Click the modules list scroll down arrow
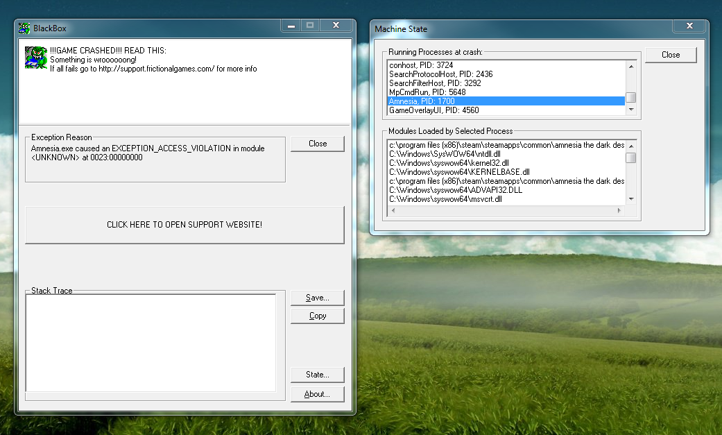The height and width of the screenshot is (435, 722). tap(631, 199)
